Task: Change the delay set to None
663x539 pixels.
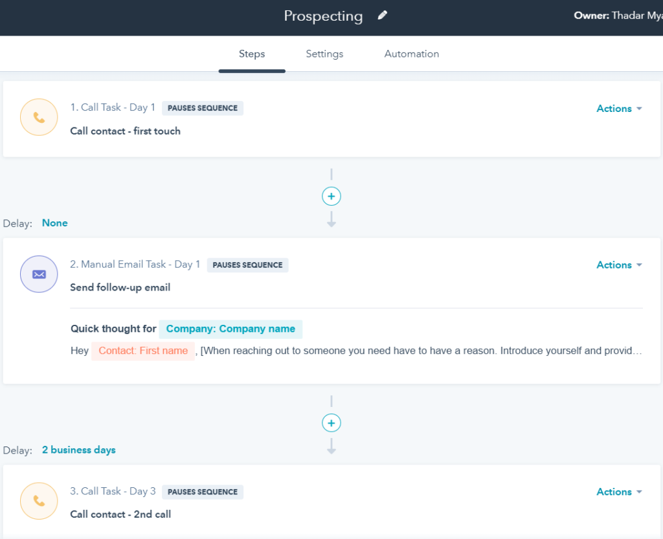Action: point(55,223)
